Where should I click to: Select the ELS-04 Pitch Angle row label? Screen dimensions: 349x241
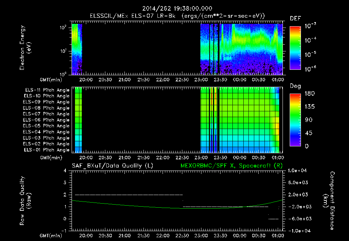(x=46, y=132)
